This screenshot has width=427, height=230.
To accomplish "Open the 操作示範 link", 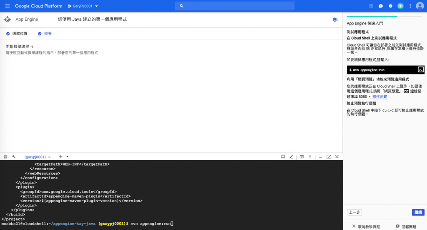I will [x=379, y=96].
